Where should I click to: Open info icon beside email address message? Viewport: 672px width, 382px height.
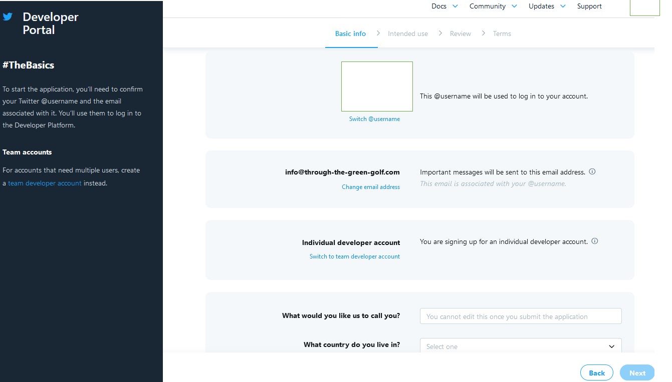tap(592, 171)
